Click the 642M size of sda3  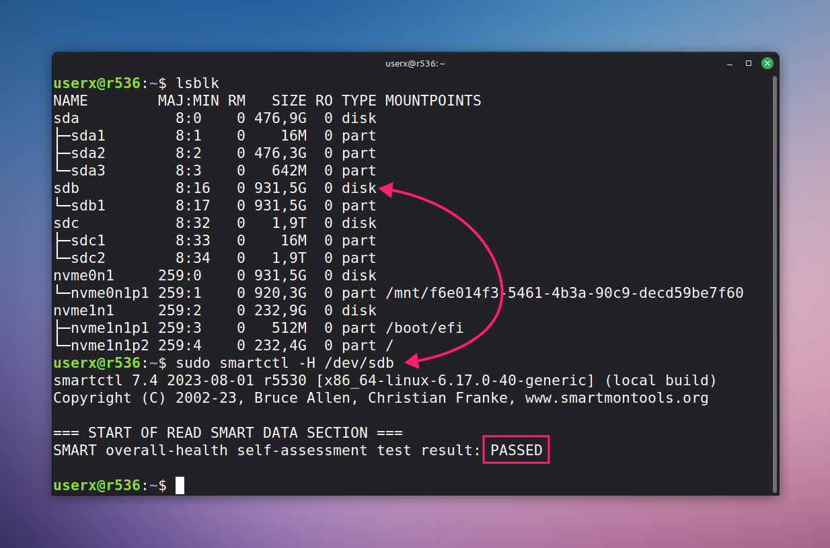[289, 171]
